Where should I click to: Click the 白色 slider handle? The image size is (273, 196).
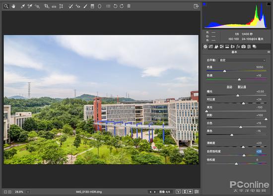click(241, 127)
